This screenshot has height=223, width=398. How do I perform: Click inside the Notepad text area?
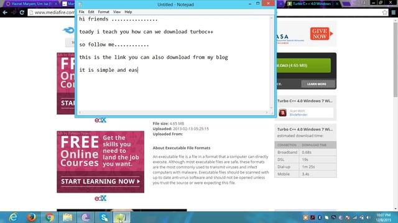point(174,63)
